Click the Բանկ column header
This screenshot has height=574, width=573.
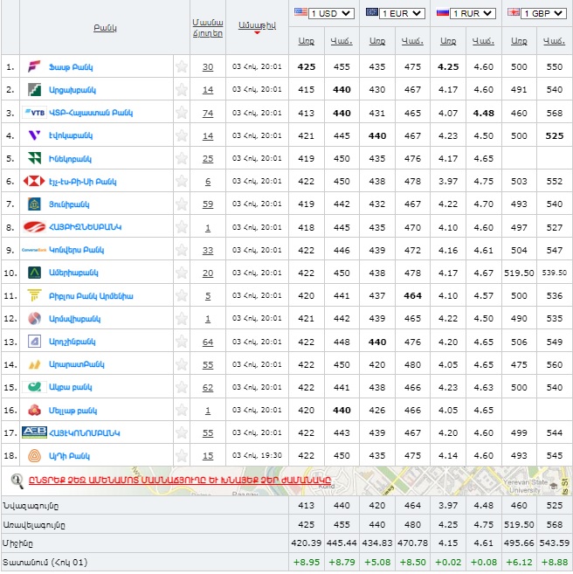(x=105, y=28)
